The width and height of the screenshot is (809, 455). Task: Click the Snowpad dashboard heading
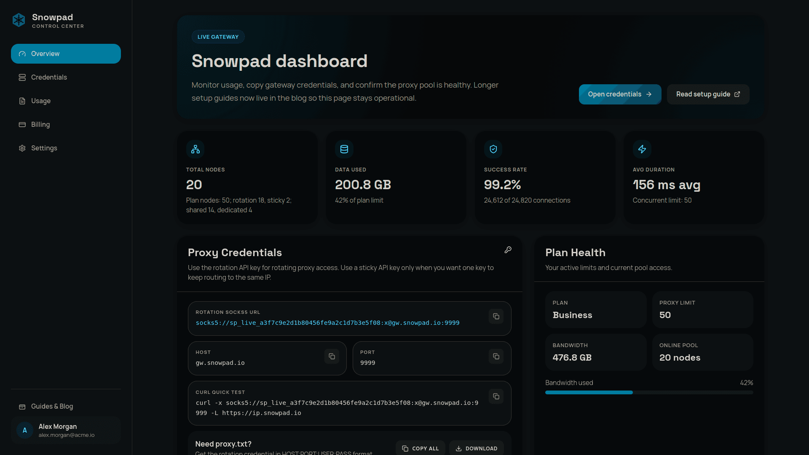279,62
